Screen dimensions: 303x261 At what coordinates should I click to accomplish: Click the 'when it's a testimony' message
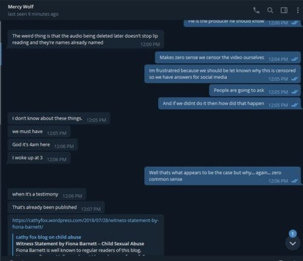(x=47, y=194)
